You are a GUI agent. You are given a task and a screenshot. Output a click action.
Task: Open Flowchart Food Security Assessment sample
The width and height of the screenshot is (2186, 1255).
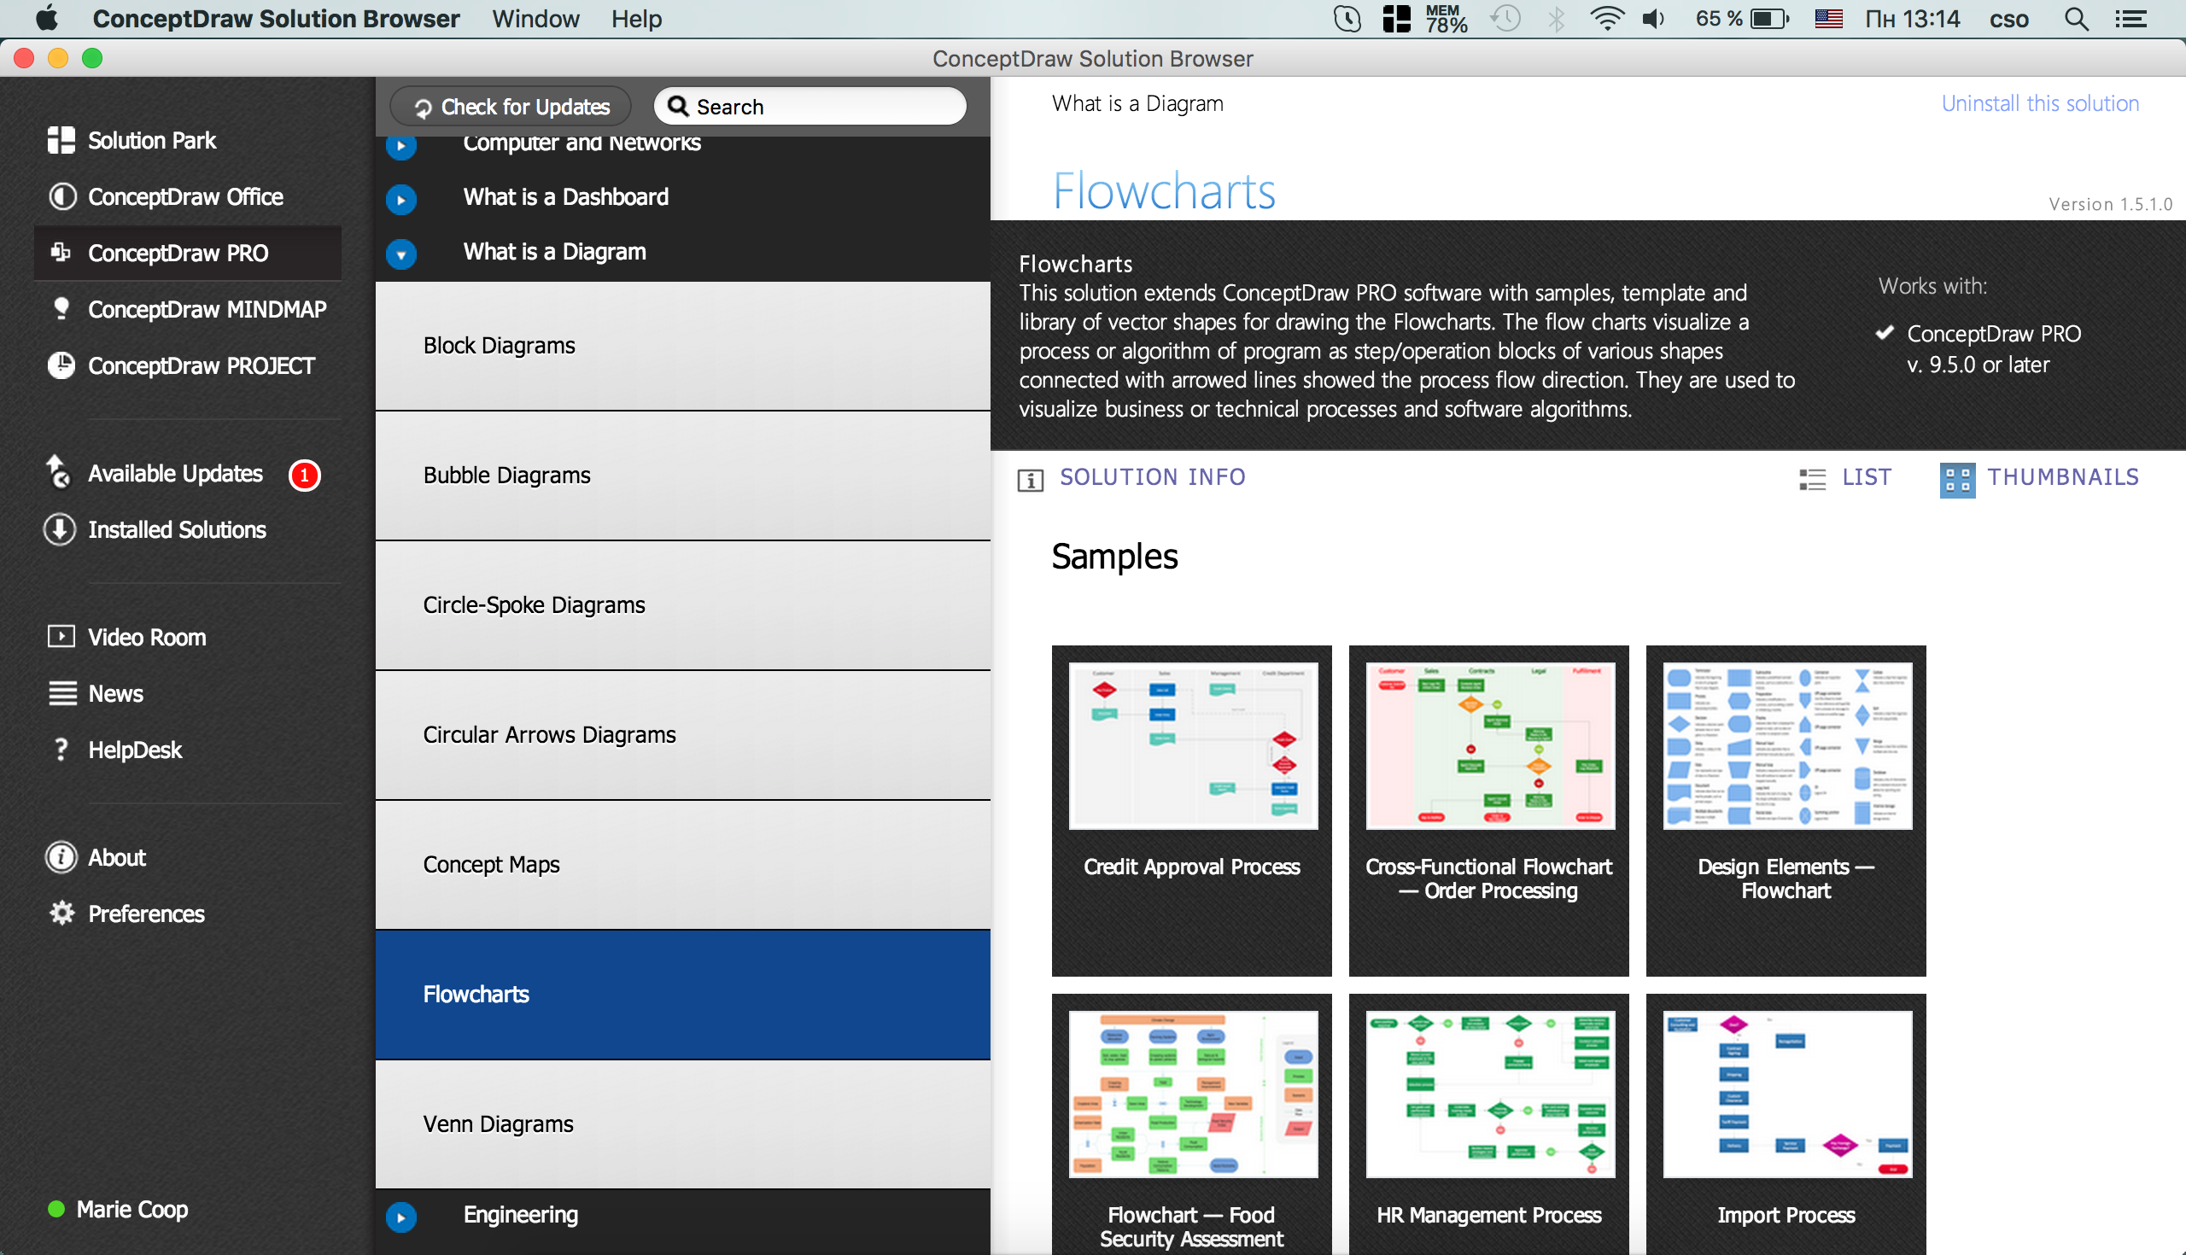[x=1191, y=1124]
